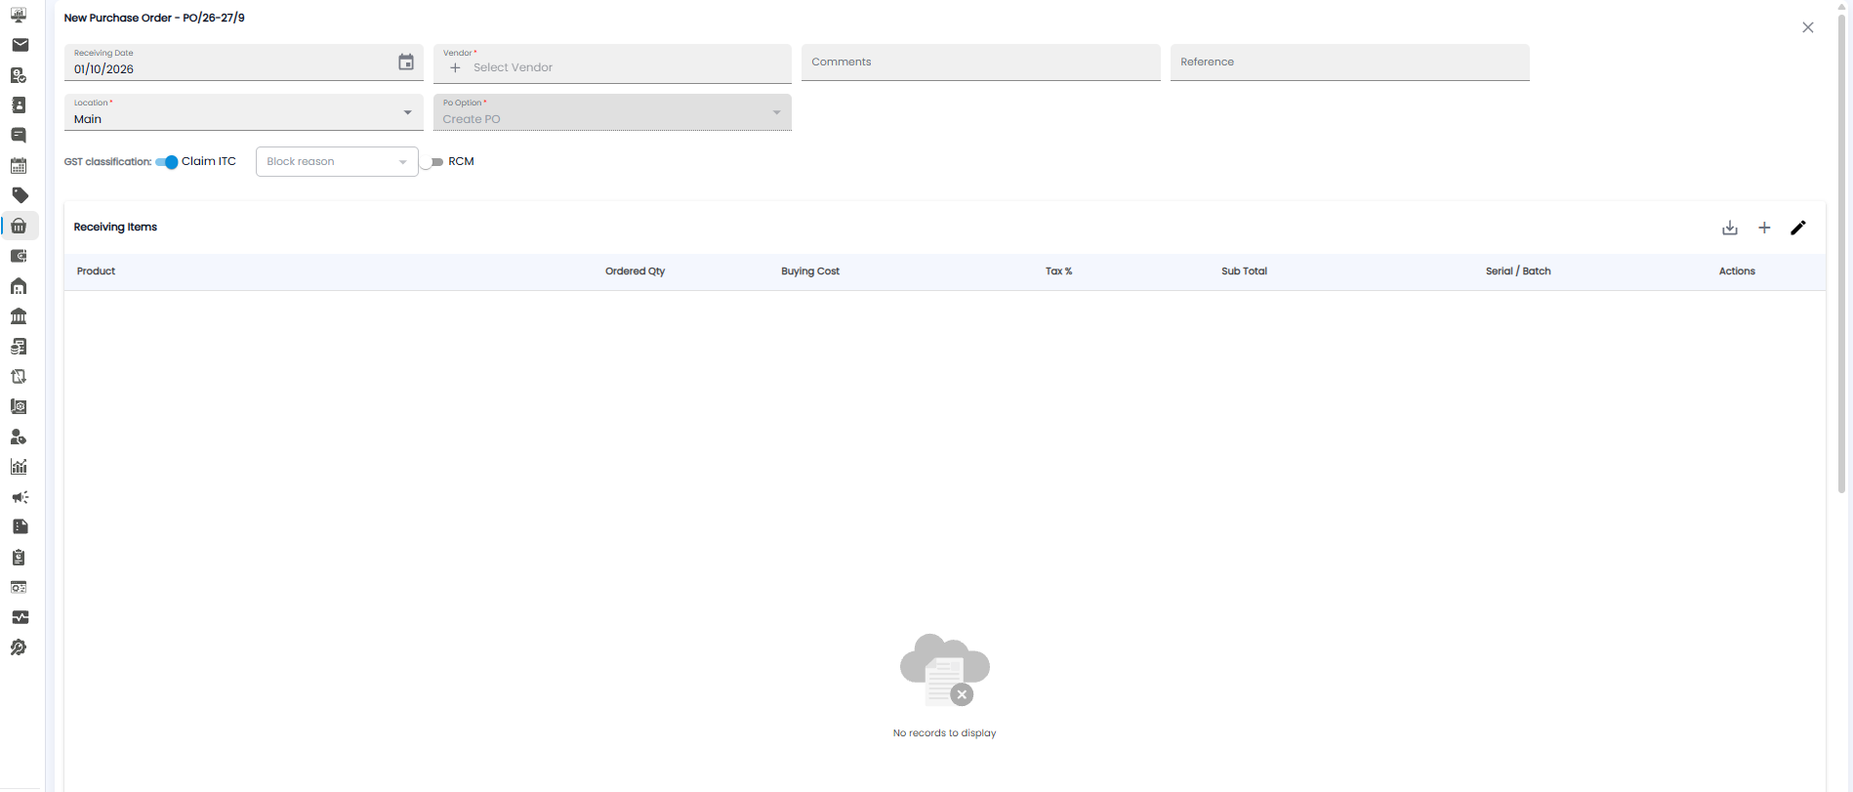
Task: Open the Po Option dropdown
Action: tap(612, 112)
